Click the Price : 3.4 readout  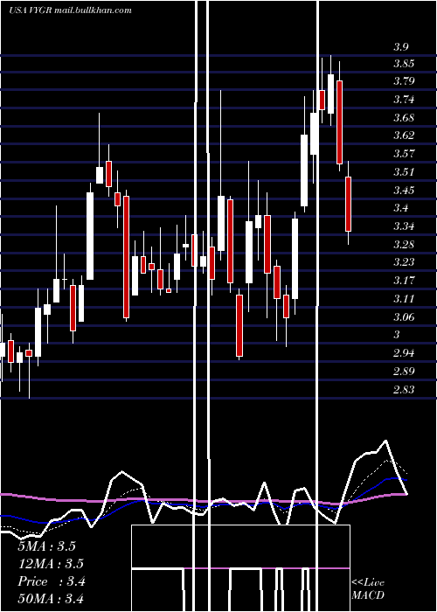coord(51,581)
